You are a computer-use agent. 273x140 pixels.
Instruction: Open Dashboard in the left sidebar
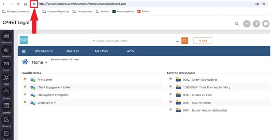point(6,38)
